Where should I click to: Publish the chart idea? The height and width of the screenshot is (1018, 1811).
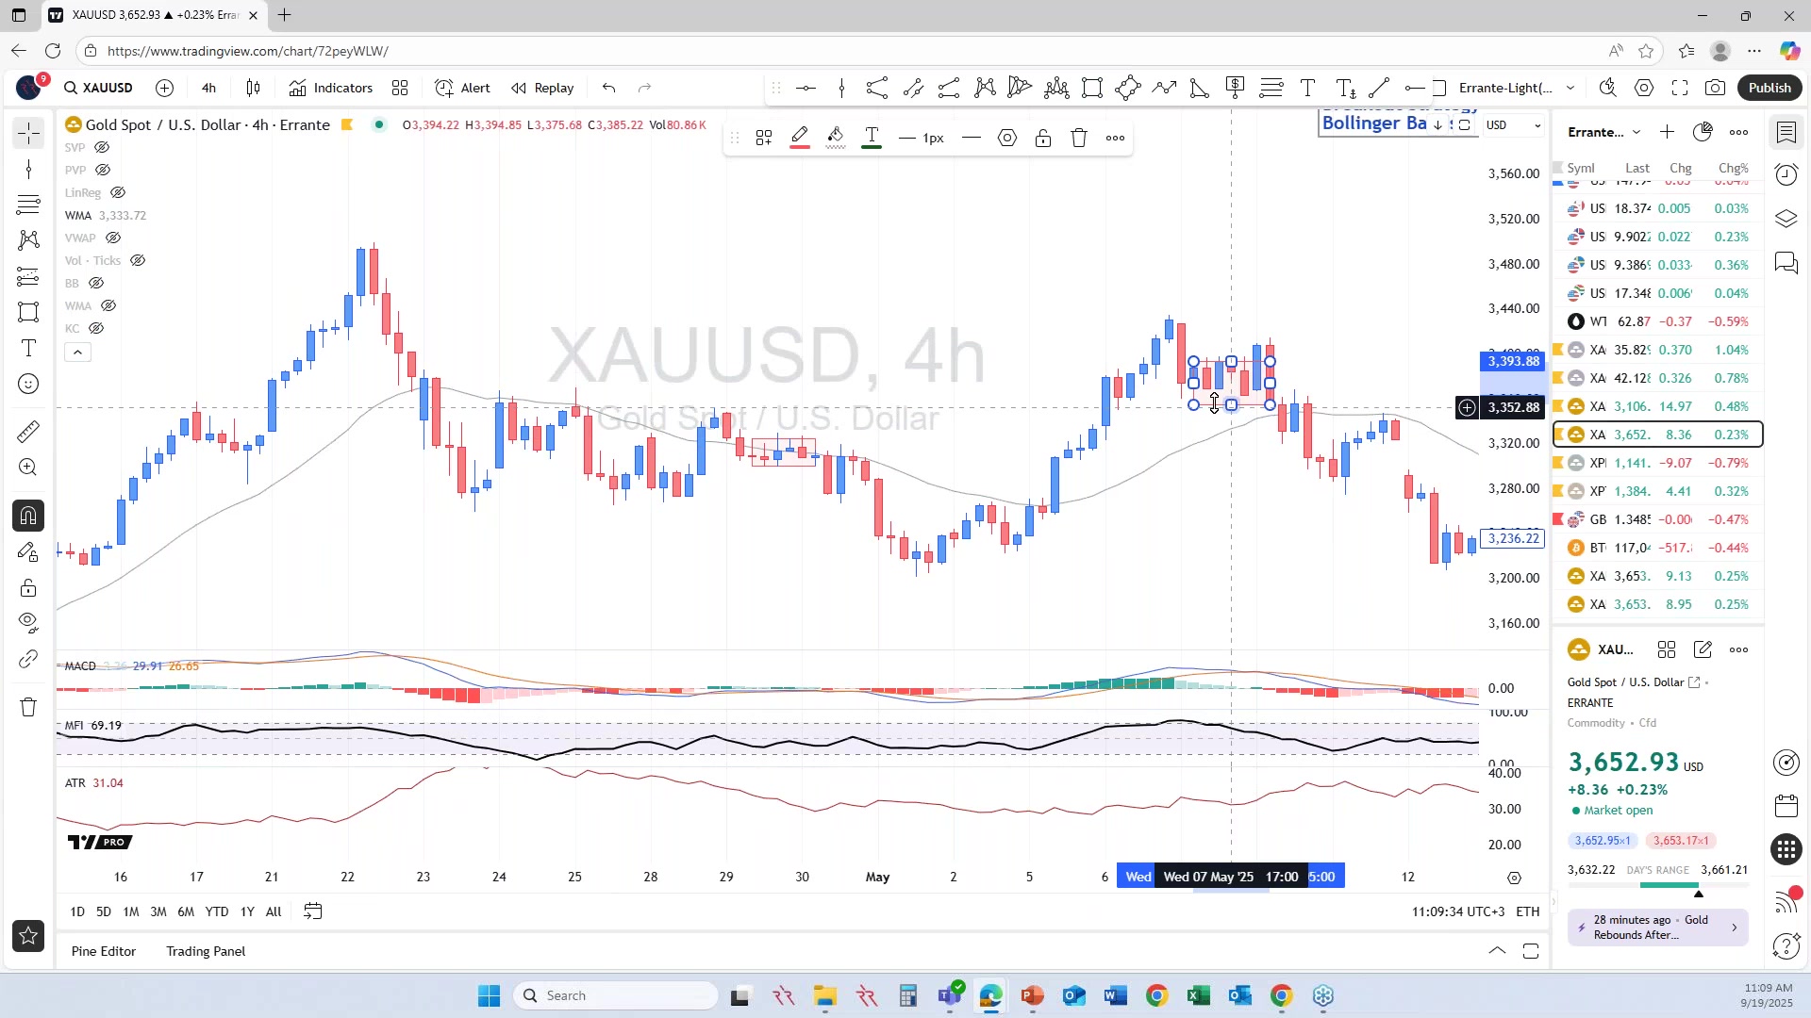[1769, 88]
